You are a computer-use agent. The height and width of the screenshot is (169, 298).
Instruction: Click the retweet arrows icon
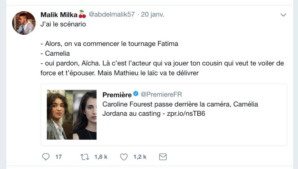point(84,157)
